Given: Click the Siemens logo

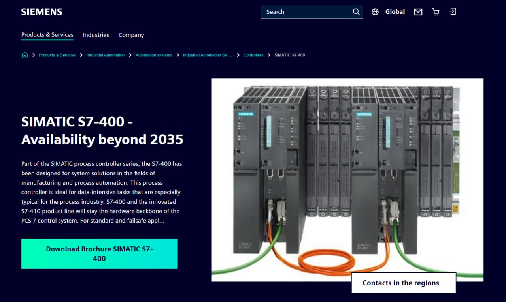Looking at the screenshot, I should pyautogui.click(x=42, y=12).
